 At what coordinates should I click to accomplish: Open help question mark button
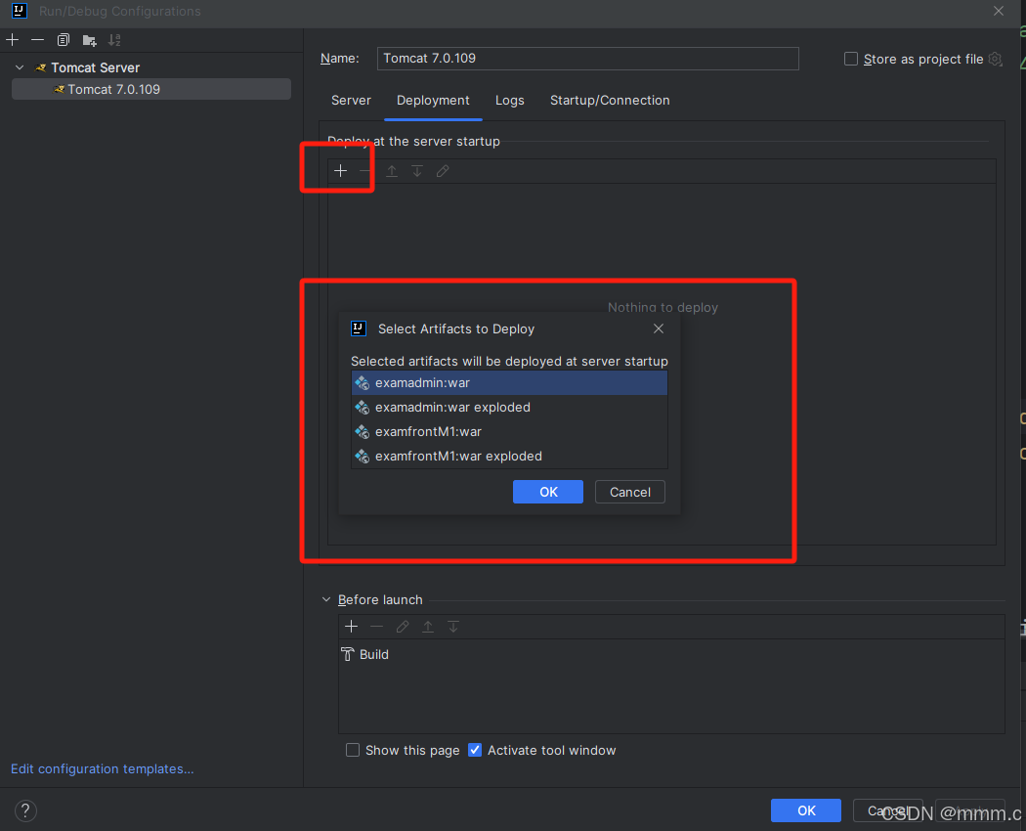tap(25, 810)
